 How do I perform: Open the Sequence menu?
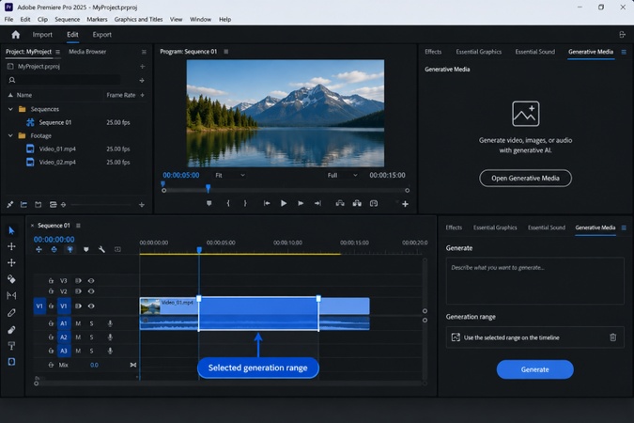tap(67, 20)
